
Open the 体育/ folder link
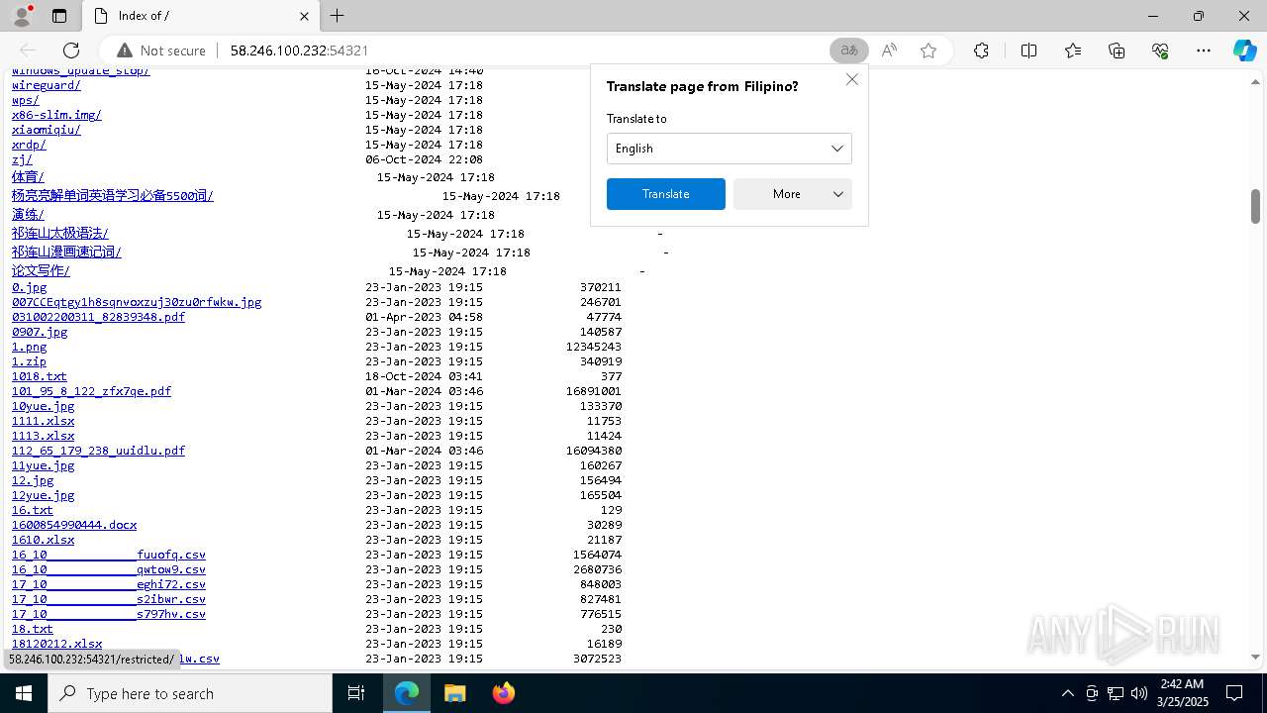pyautogui.click(x=28, y=177)
